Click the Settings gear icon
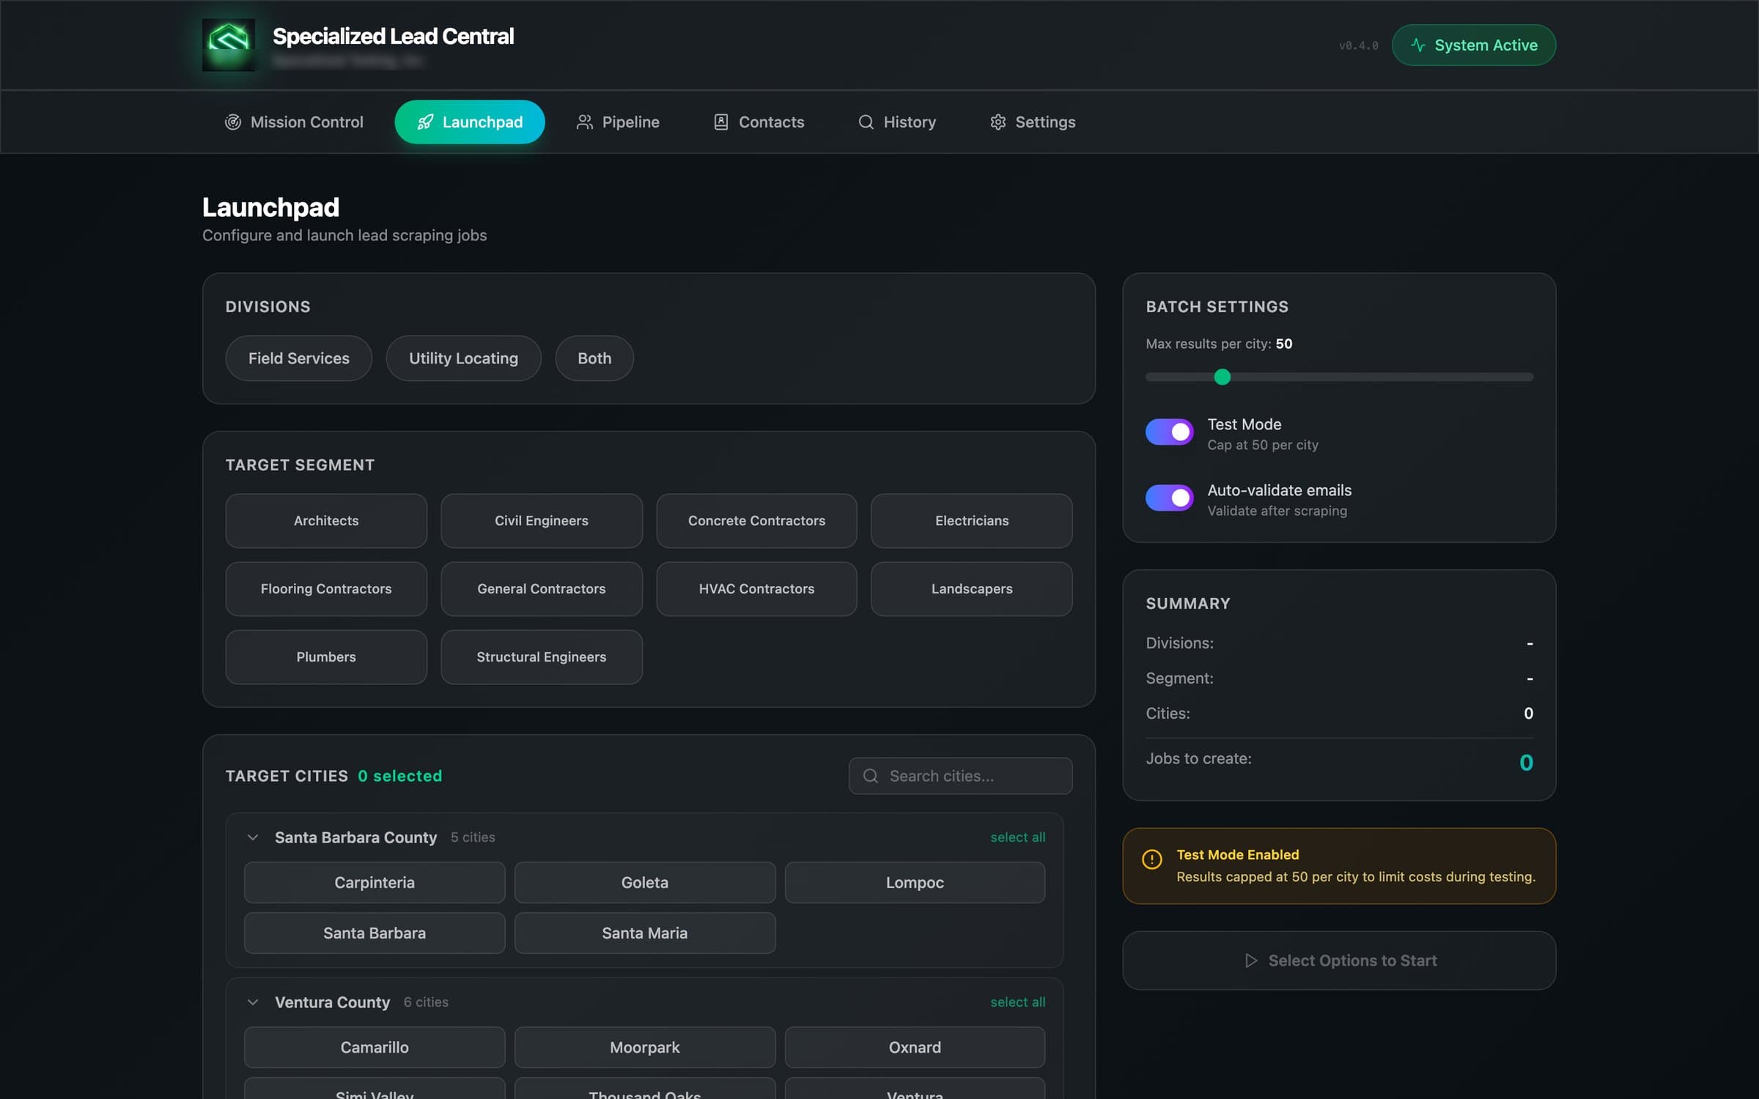 pos(998,122)
